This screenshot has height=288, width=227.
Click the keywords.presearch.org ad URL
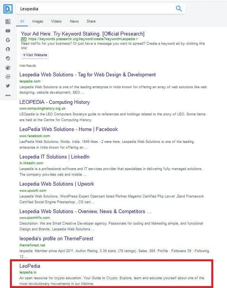click(82, 39)
